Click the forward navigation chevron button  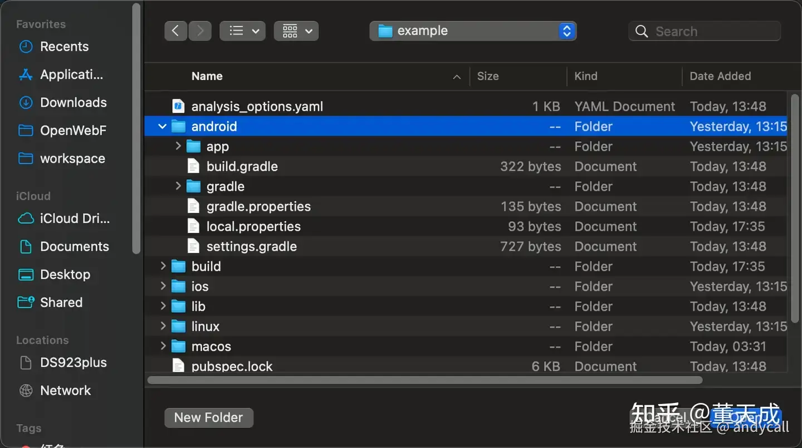[x=200, y=31]
